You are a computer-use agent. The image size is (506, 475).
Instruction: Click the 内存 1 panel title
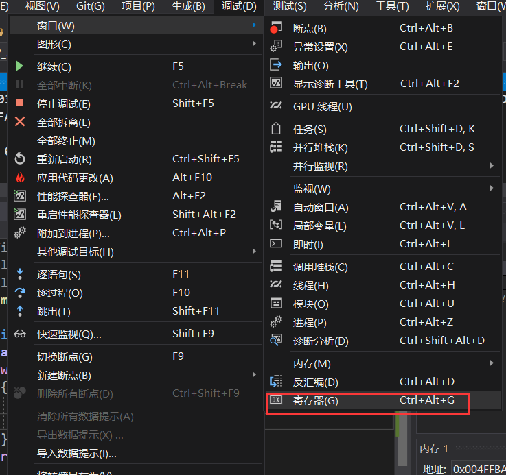[434, 448]
